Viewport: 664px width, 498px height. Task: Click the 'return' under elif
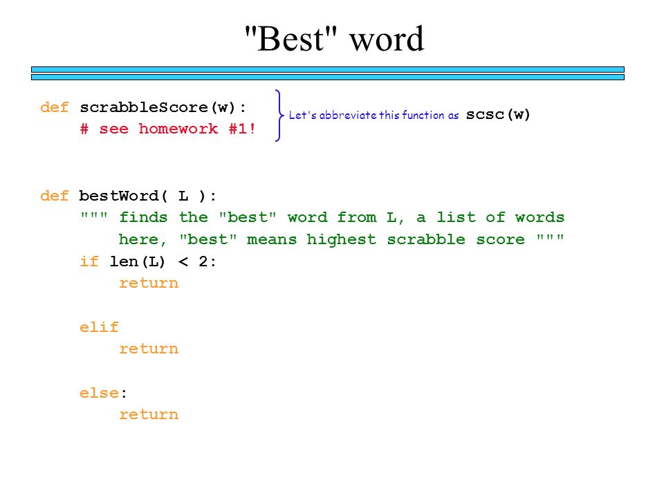click(149, 349)
